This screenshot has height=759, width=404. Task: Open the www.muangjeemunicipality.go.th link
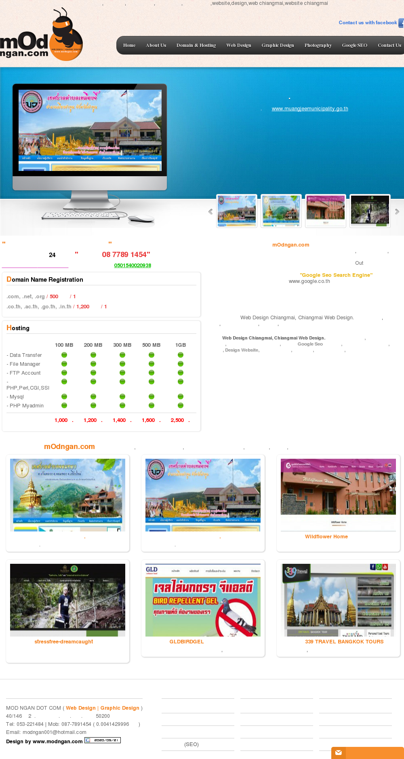pos(310,109)
